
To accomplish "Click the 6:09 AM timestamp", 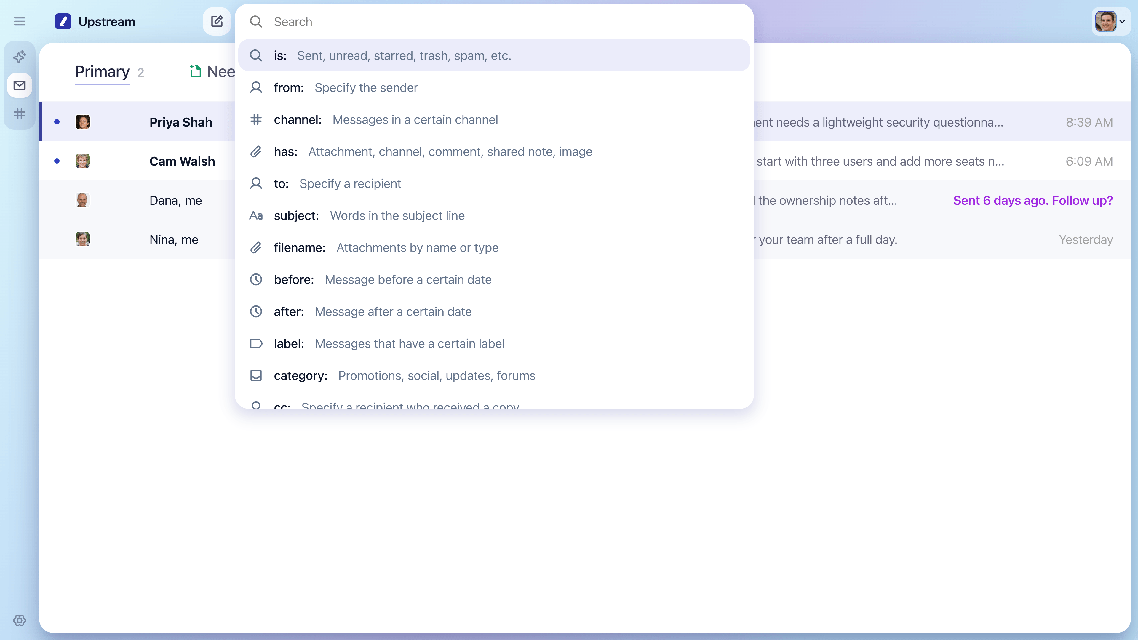I will click(x=1089, y=161).
